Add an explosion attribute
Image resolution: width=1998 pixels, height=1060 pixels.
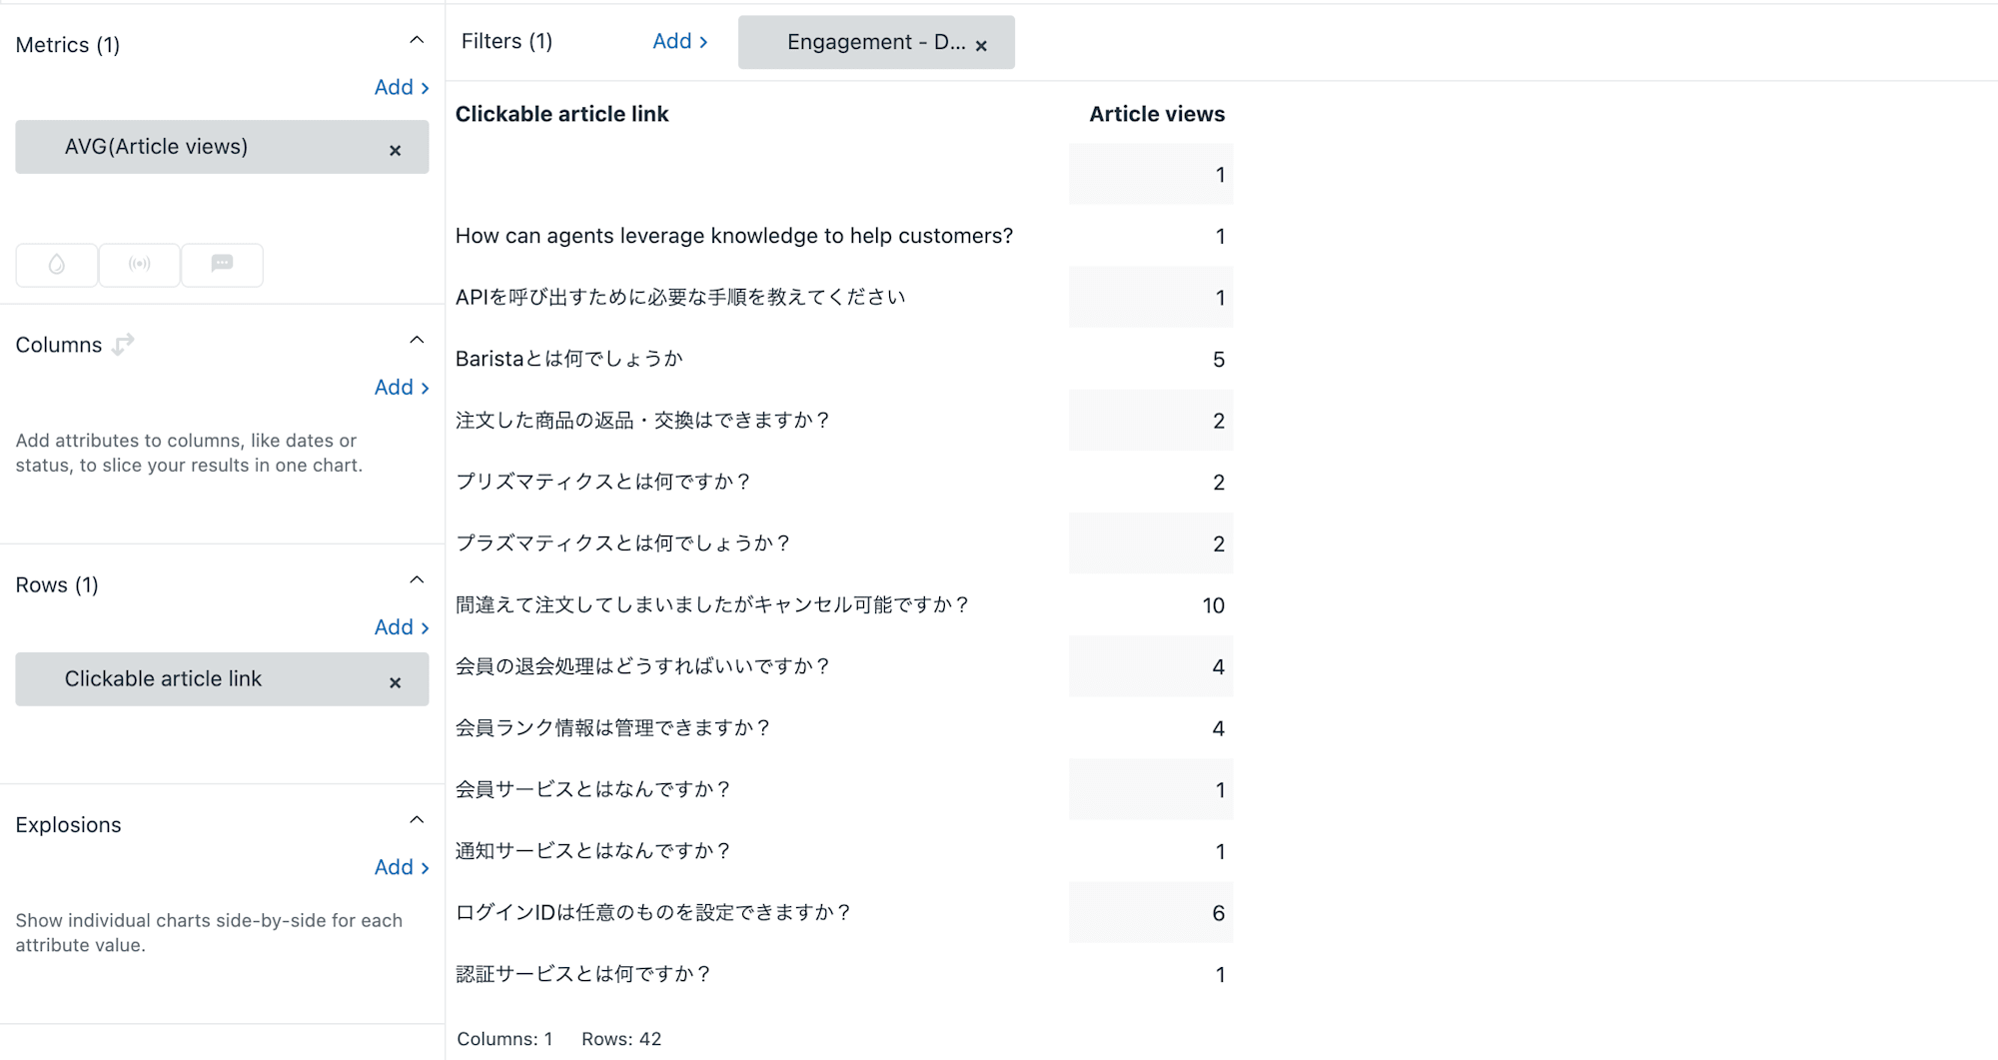tap(402, 867)
